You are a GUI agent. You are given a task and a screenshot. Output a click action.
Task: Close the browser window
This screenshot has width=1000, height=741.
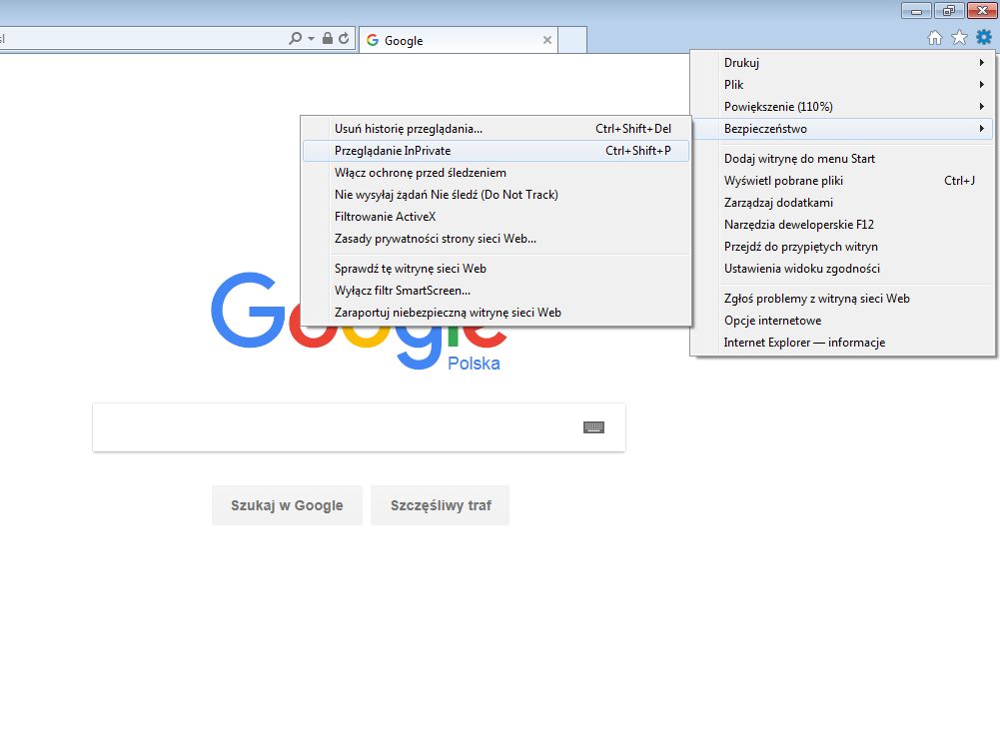(x=982, y=11)
